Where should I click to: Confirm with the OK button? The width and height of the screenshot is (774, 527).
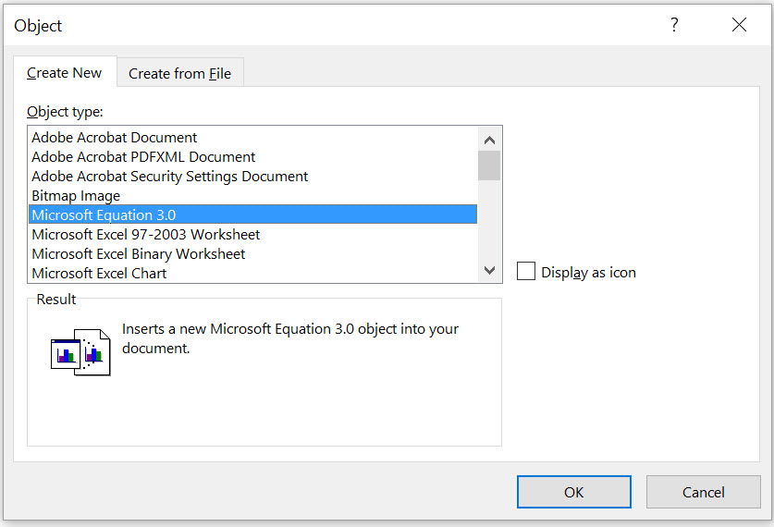pos(573,492)
